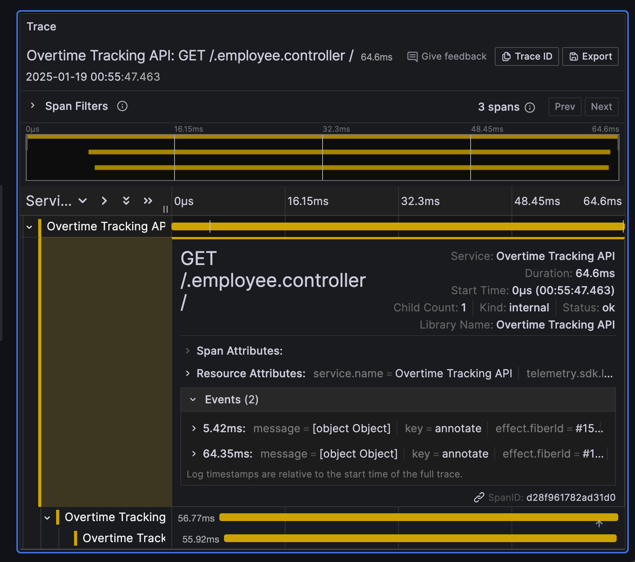Viewport: 635px width, 562px height.
Task: Collapse the Overtime Tracking child span row
Action: point(47,517)
